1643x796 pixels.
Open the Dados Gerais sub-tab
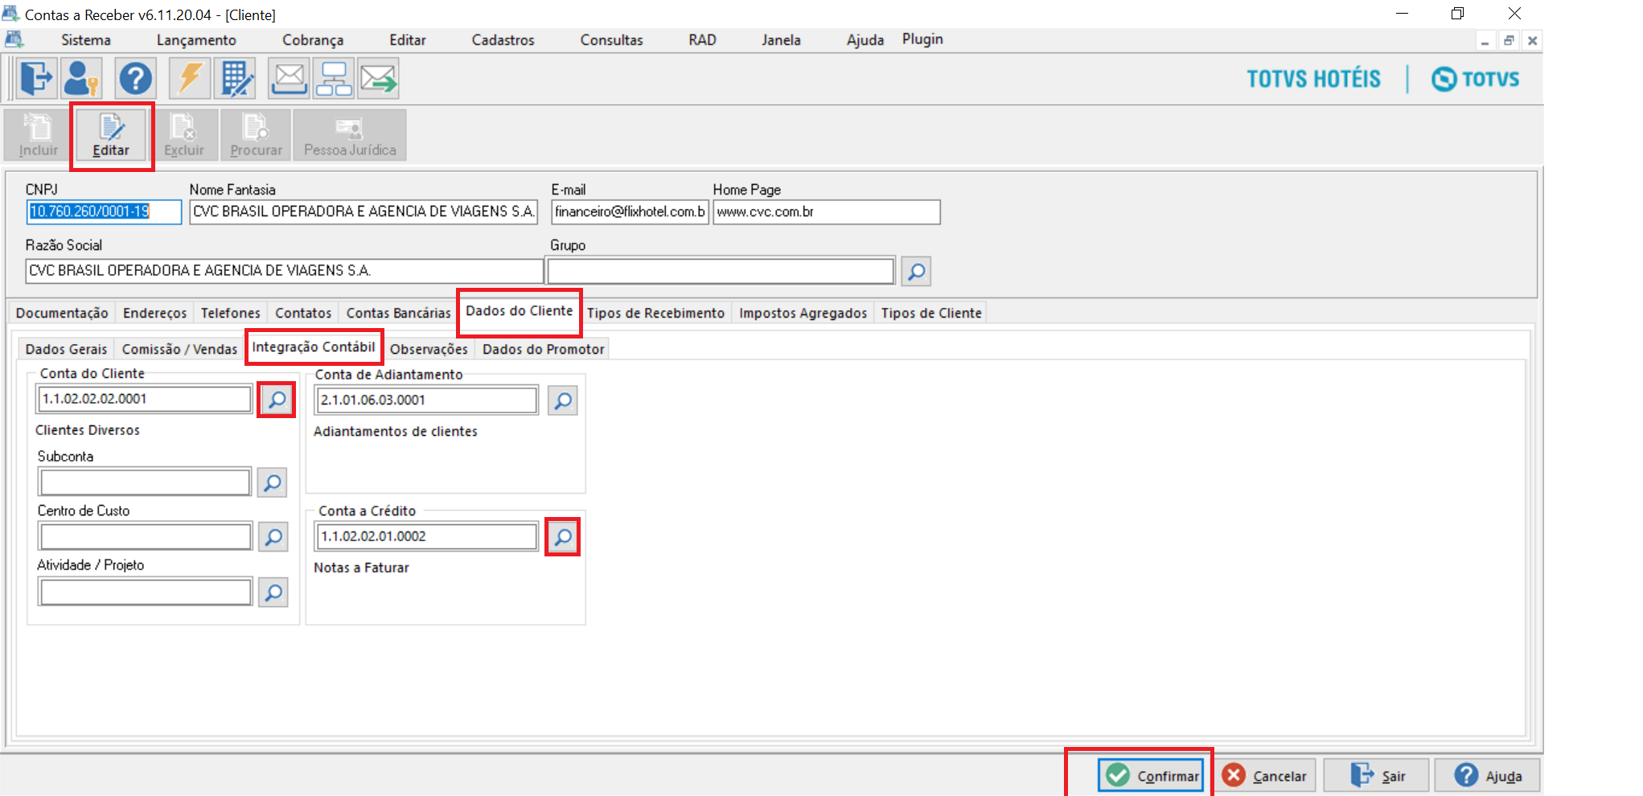[66, 349]
